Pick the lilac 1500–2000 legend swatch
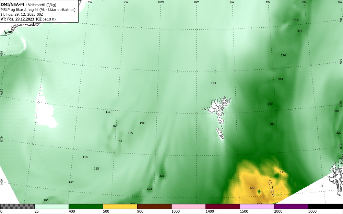Viewport: 343px width, 214px height. (x=257, y=206)
